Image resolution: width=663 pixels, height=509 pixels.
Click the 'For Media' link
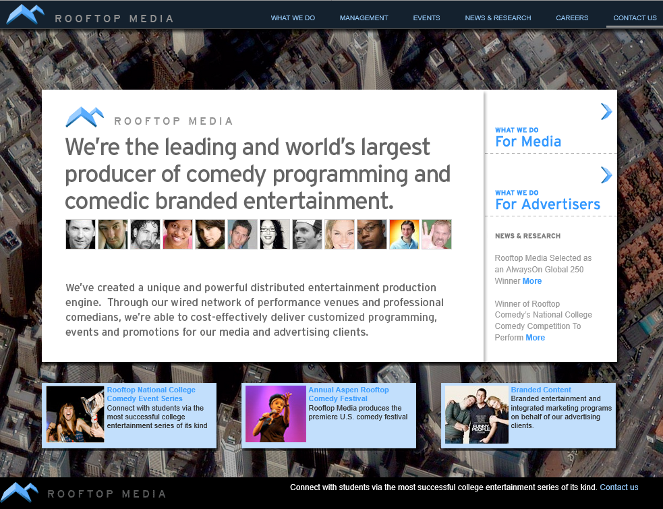528,142
